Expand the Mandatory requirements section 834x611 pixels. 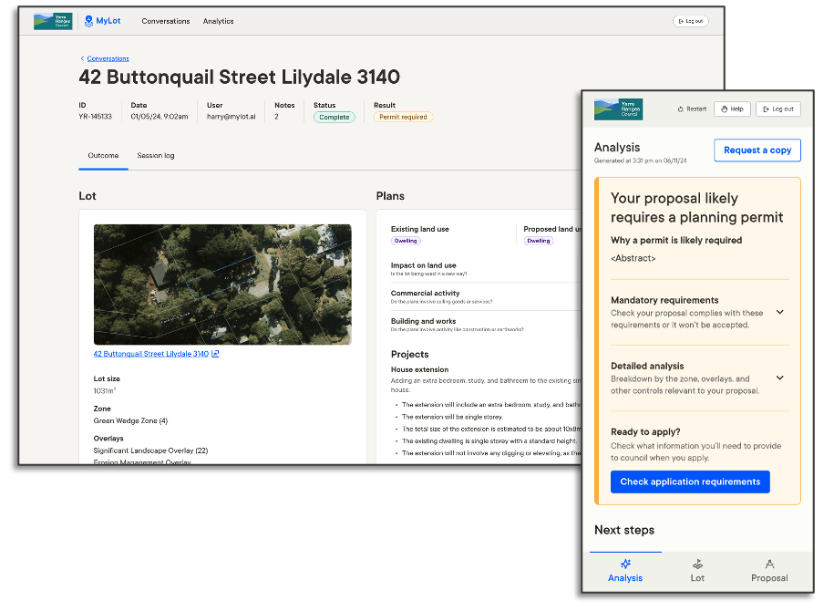779,312
